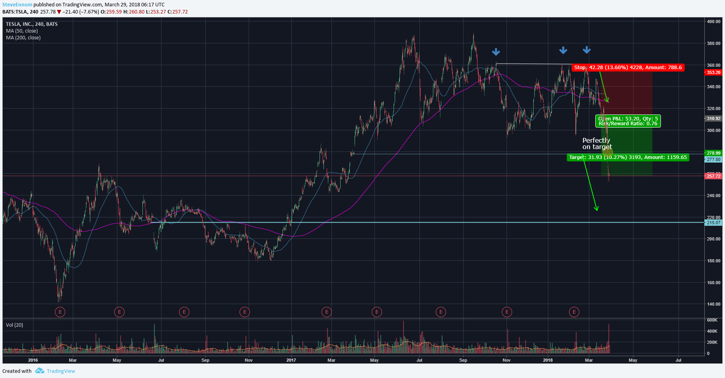Select the Open P&L risk/reward label
Image resolution: width=725 pixels, height=378 pixels.
tap(628, 121)
